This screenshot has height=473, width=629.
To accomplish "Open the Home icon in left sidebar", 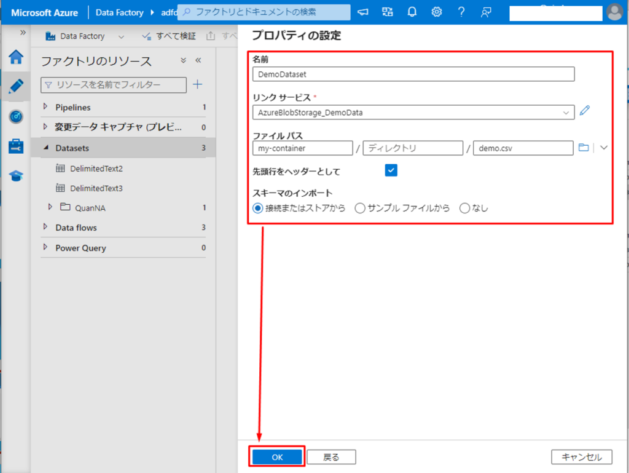I will (15, 57).
